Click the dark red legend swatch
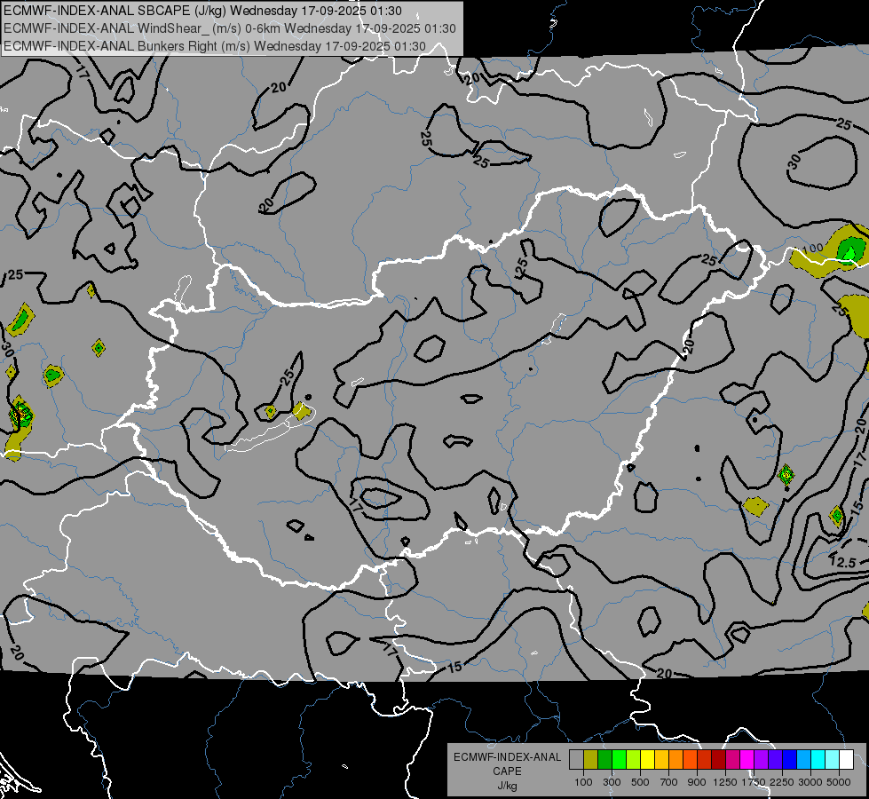 718,760
